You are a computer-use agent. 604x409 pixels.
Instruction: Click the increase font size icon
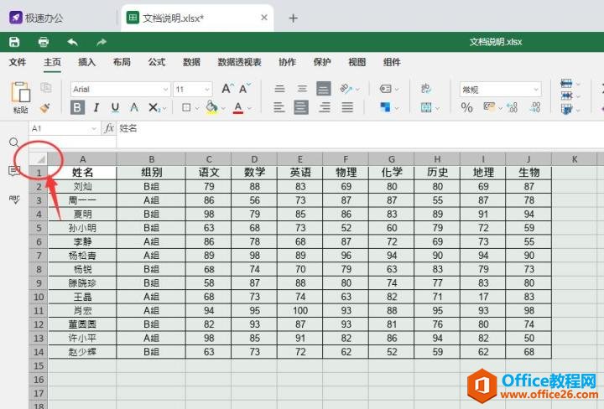click(x=227, y=89)
